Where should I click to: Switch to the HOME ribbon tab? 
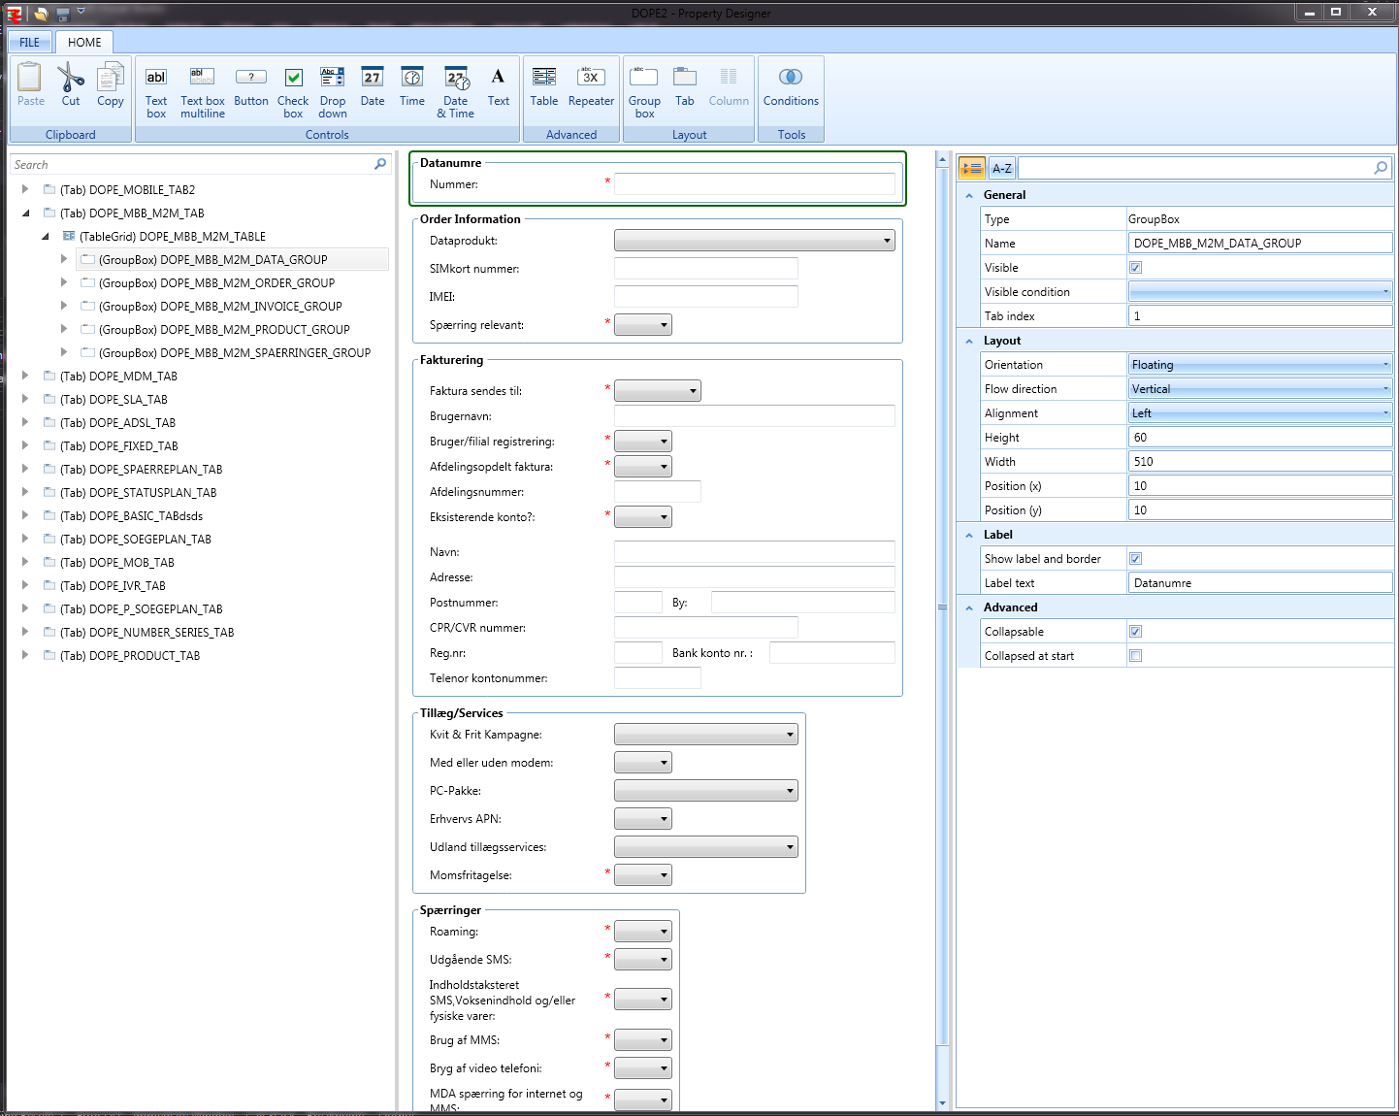coord(84,43)
